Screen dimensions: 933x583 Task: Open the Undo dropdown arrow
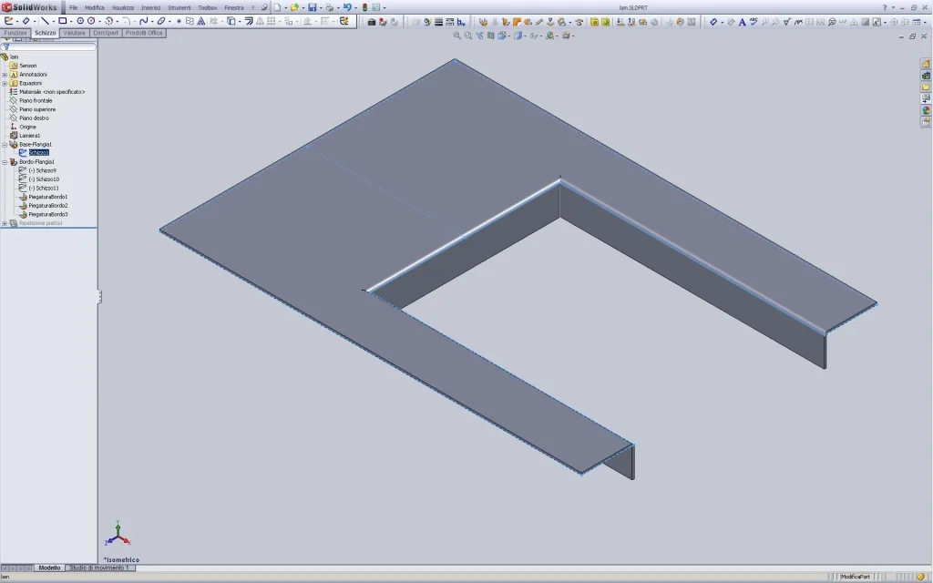356,8
